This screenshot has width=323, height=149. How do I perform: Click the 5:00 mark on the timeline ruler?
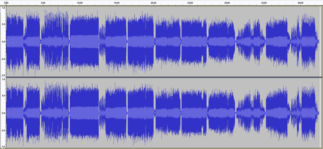(x=43, y=3)
